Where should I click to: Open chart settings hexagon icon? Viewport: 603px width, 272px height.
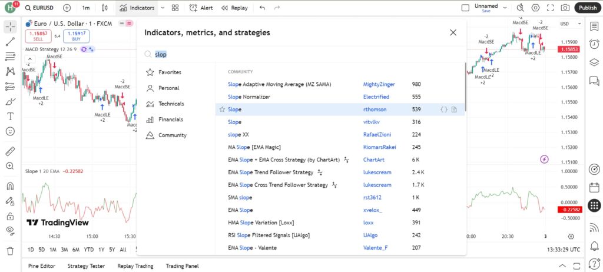click(x=535, y=8)
